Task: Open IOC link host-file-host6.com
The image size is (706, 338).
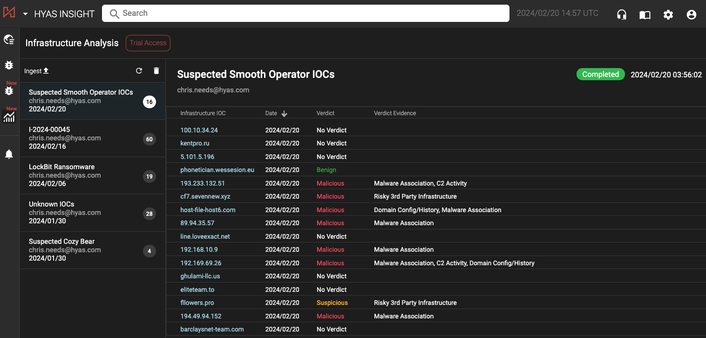Action: pyautogui.click(x=208, y=210)
